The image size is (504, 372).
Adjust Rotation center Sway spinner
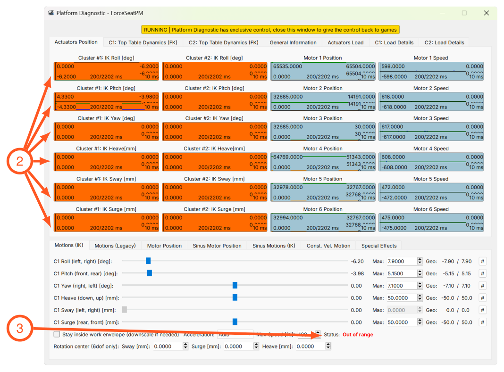(x=185, y=346)
